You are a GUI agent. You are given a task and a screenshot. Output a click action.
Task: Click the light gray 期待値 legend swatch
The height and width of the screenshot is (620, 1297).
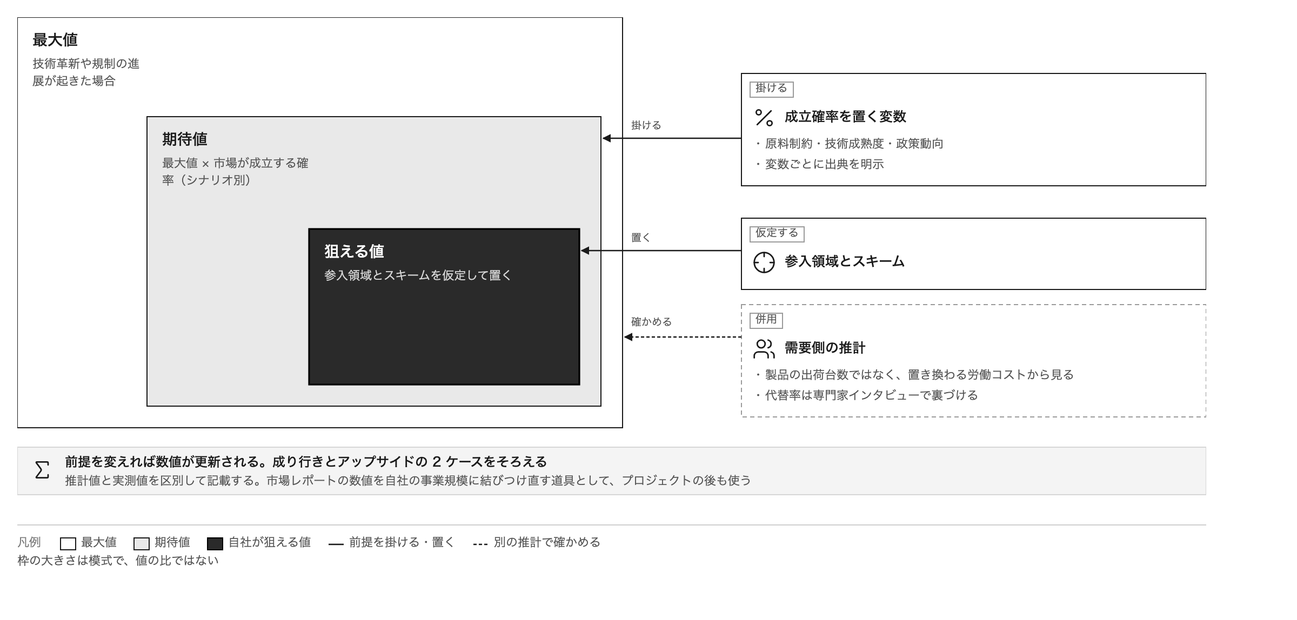(142, 543)
